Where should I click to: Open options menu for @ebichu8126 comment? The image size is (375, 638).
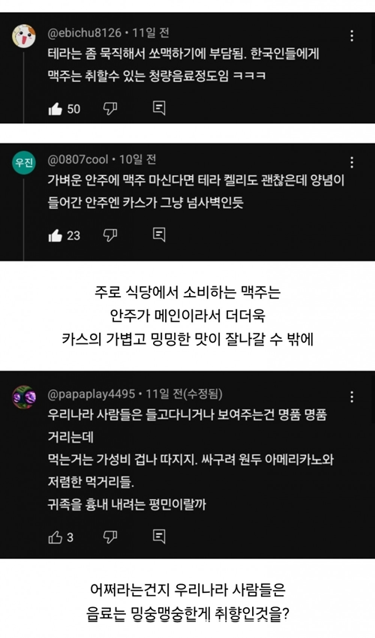tap(352, 36)
